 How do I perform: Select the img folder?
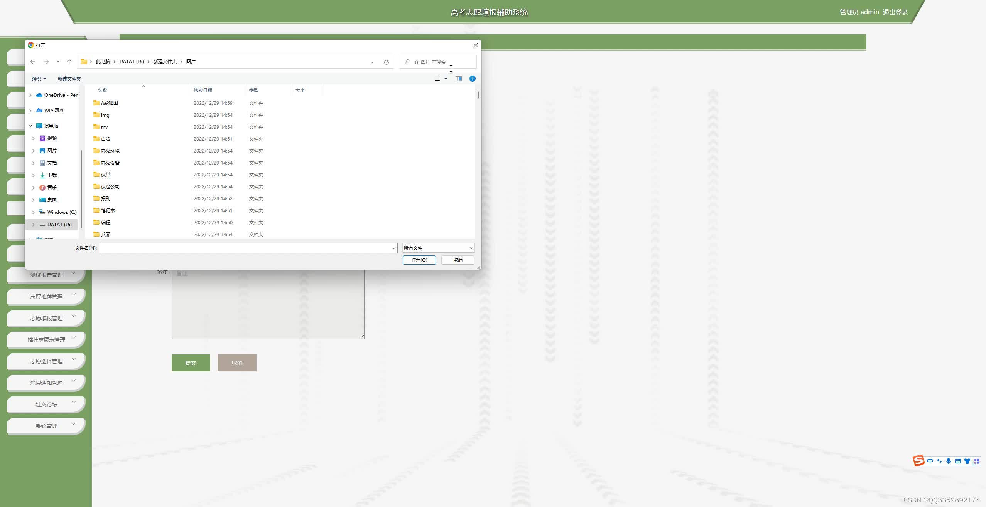click(x=101, y=115)
